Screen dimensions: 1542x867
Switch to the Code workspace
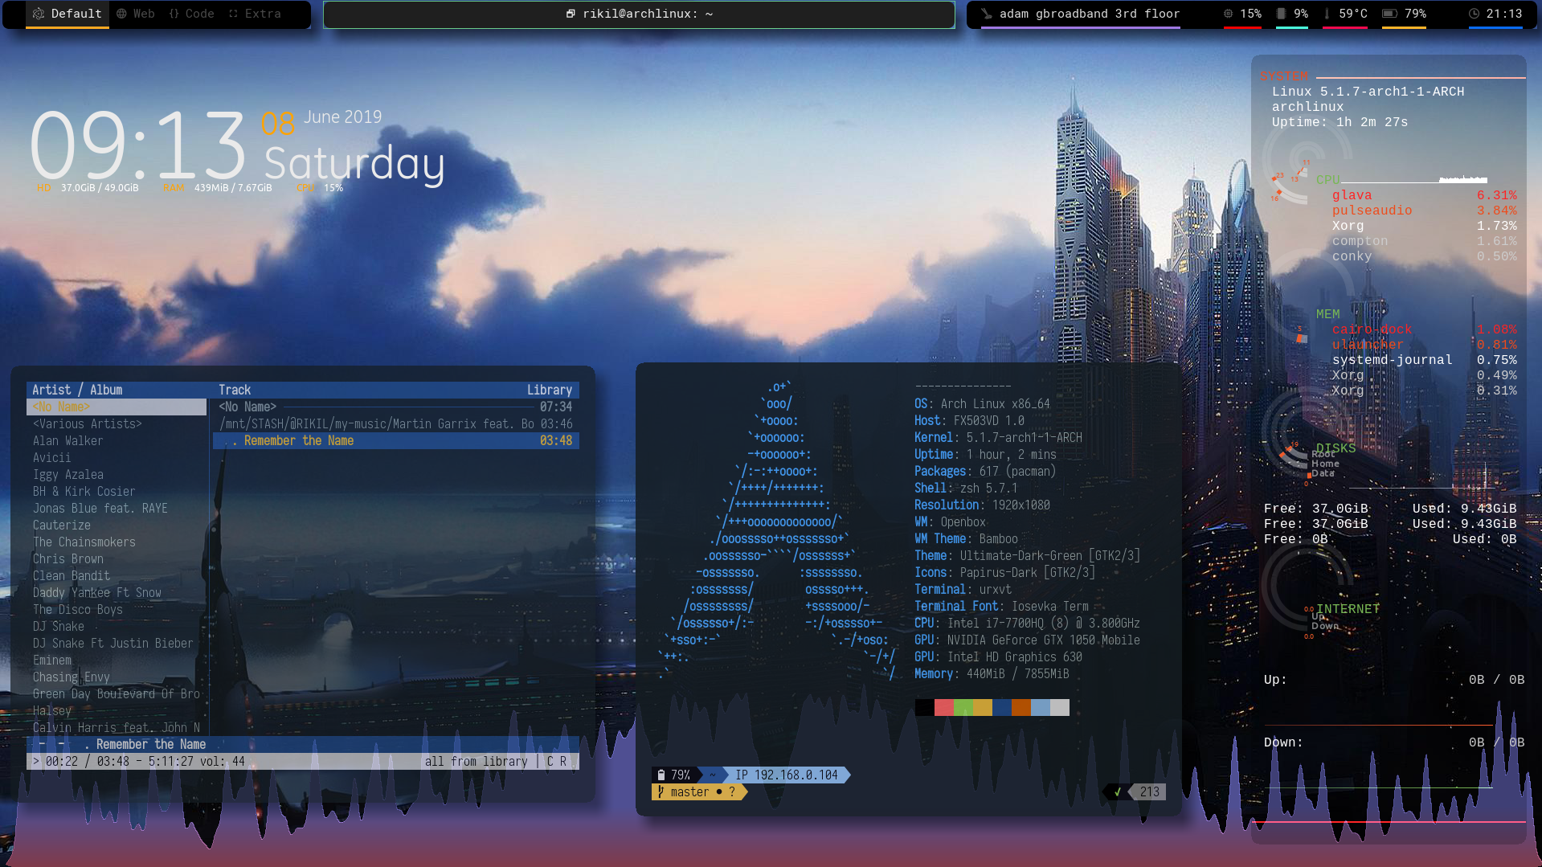click(x=191, y=14)
